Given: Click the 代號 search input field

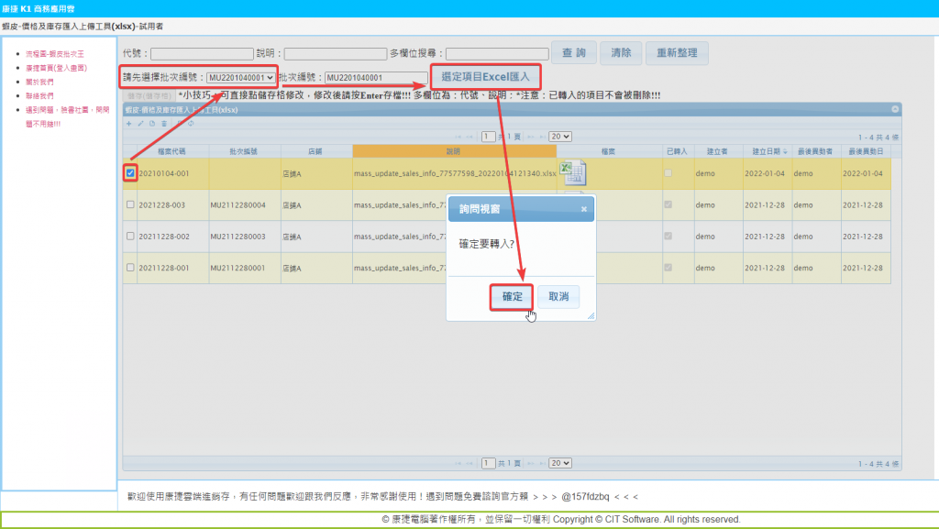Looking at the screenshot, I should tap(202, 54).
